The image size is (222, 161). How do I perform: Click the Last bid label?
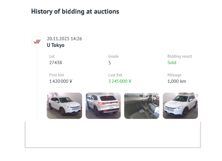pyautogui.click(x=115, y=75)
